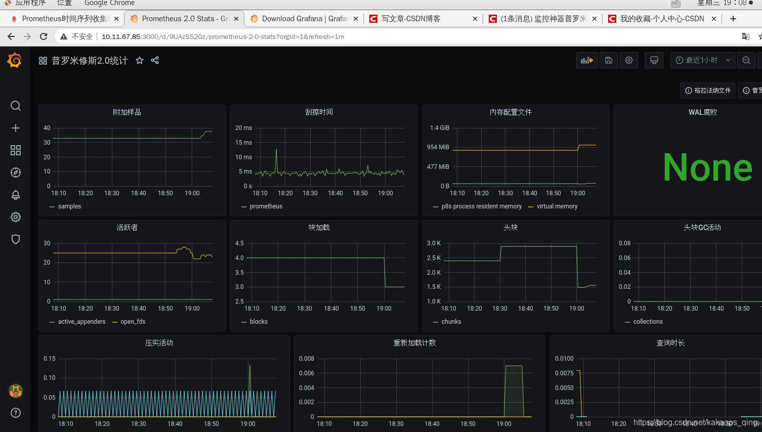Open the 块加载 panel title menu
762x432 pixels.
pos(319,228)
